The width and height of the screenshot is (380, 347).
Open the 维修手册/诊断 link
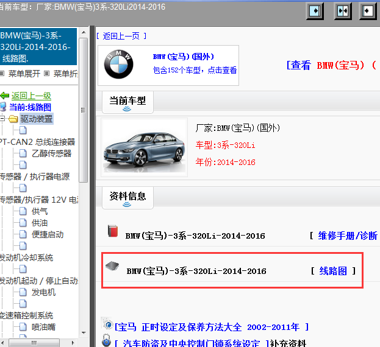pos(348,236)
